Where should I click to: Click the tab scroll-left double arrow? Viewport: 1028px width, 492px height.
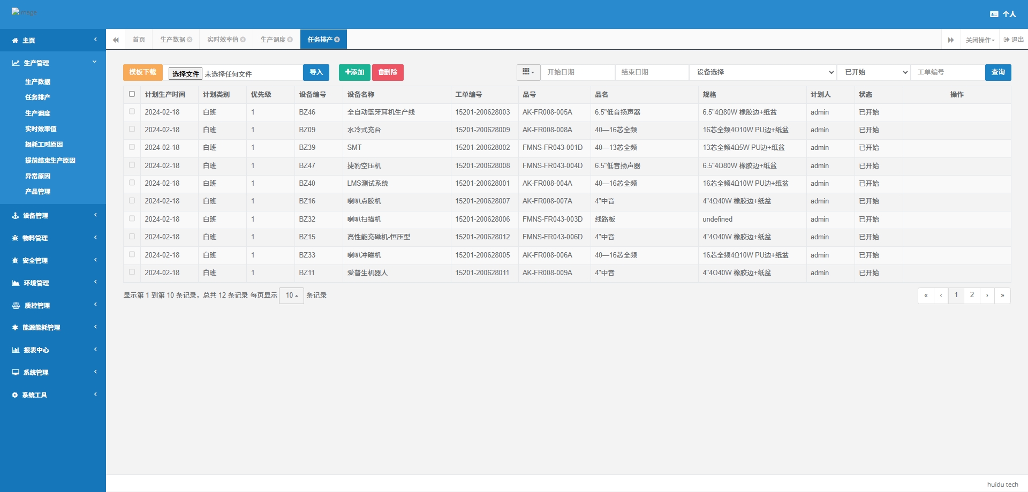116,40
